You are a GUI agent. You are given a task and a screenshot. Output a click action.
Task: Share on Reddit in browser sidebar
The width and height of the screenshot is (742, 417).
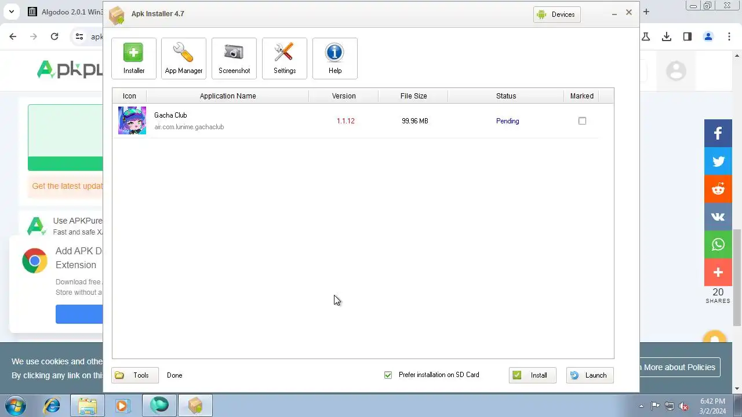tap(718, 189)
